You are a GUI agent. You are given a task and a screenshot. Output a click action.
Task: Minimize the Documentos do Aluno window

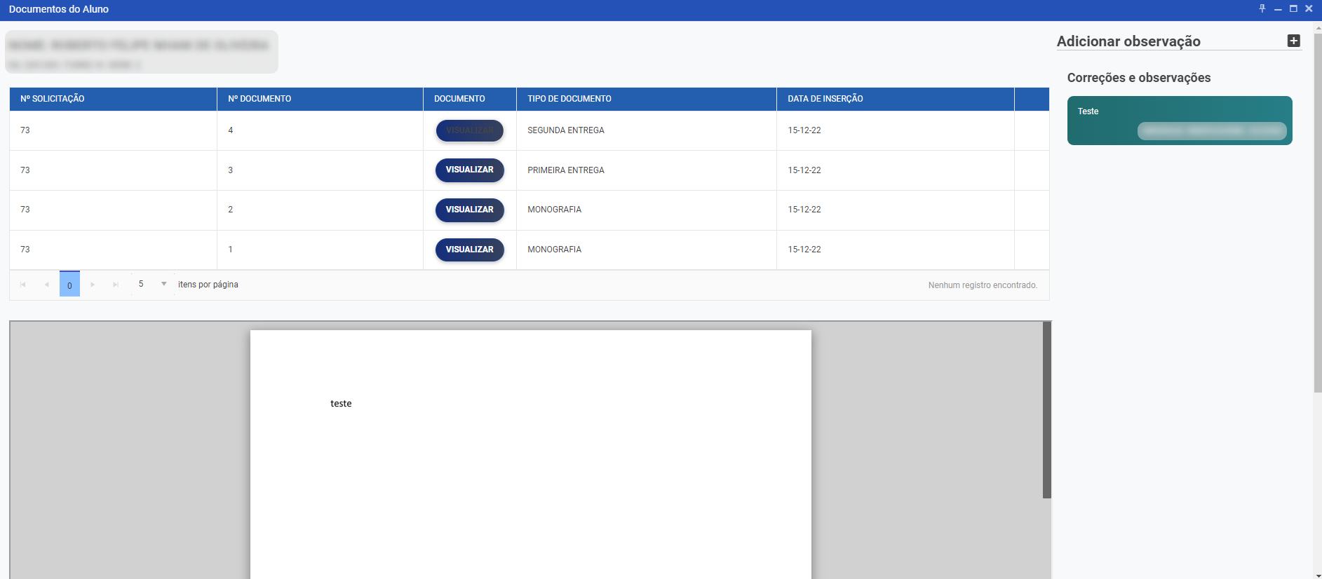click(x=1278, y=9)
